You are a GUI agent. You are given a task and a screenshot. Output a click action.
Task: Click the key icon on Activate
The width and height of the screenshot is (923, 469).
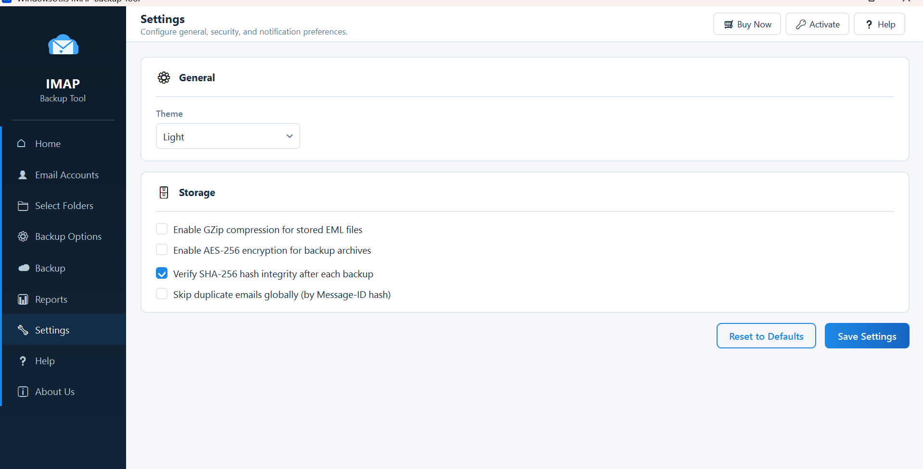pos(801,25)
